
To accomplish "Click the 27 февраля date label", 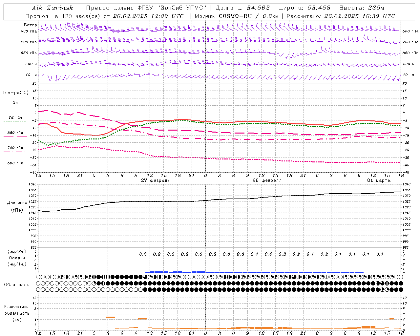I will [156, 180].
